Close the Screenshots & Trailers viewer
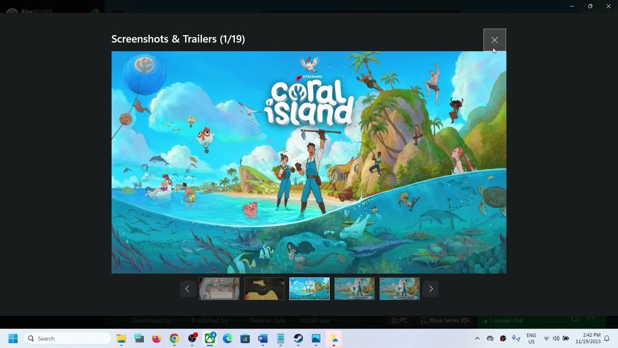This screenshot has height=348, width=618. [494, 40]
